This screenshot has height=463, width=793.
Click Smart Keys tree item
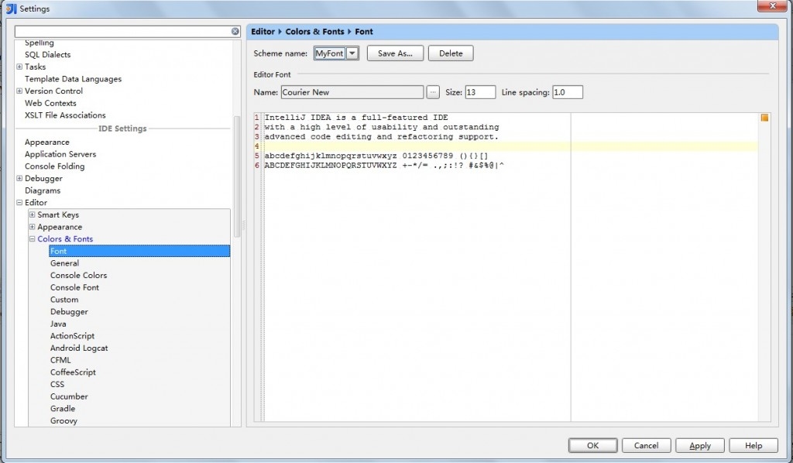point(58,214)
